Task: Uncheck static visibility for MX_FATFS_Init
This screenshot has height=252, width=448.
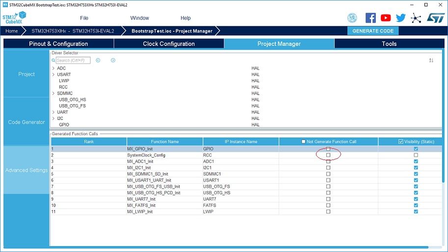Action: tap(416, 205)
